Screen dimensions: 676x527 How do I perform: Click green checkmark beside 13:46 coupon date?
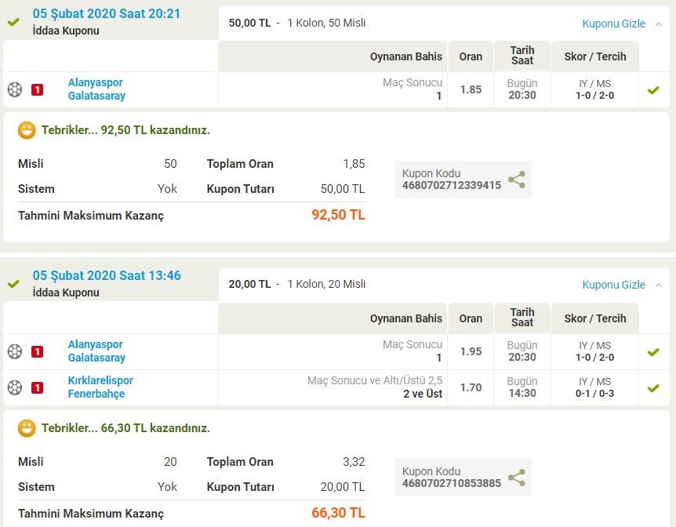pyautogui.click(x=13, y=283)
